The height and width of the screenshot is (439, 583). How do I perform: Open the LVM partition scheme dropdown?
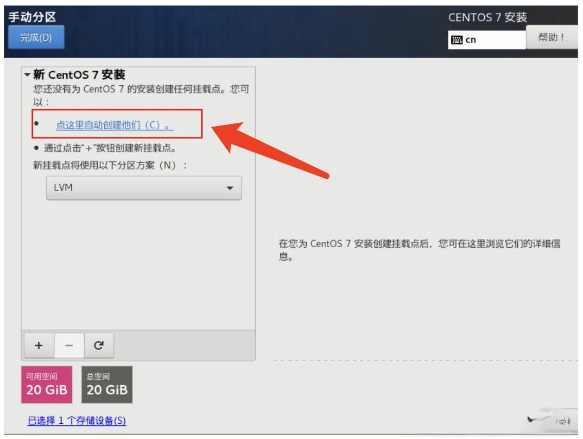[144, 188]
